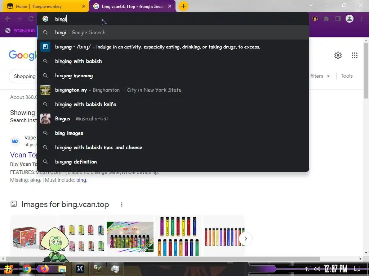Image resolution: width=369 pixels, height=276 pixels.
Task: Click the VG site favicon in result
Action: 15,141
